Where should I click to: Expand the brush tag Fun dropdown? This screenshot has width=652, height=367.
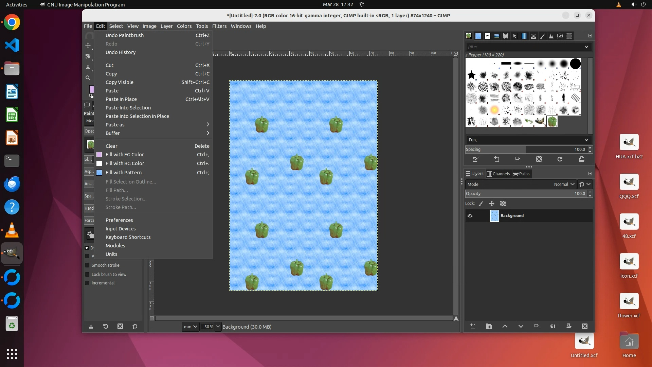point(586,140)
